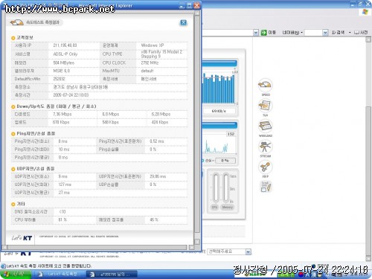This screenshot has height=279, width=372.
Task: Click the Memory vertical gauge
Action: 225,187
